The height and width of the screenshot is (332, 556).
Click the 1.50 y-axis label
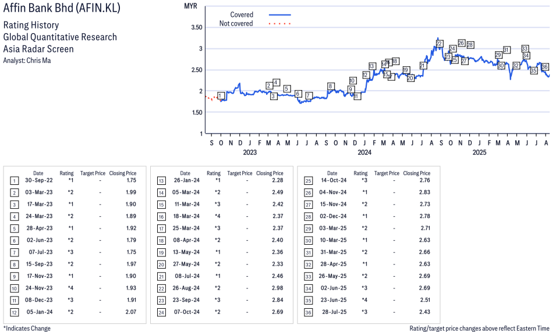click(196, 112)
